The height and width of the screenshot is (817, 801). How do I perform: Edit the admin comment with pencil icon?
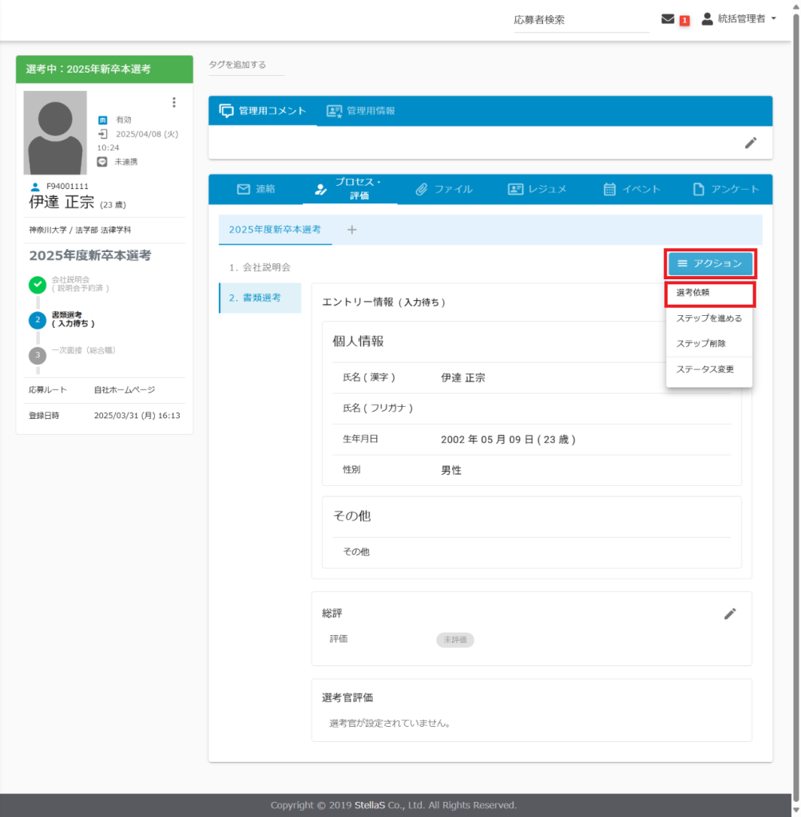(x=750, y=143)
